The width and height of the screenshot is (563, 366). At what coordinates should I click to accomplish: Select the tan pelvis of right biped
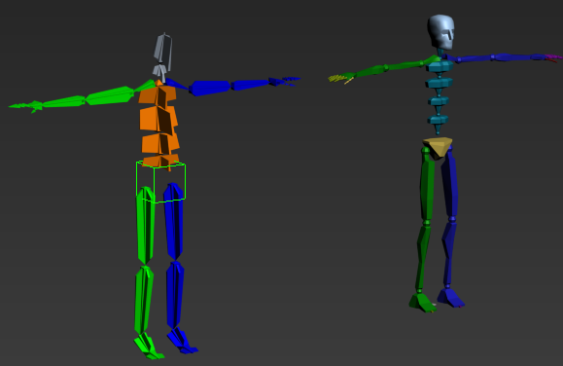pos(438,147)
